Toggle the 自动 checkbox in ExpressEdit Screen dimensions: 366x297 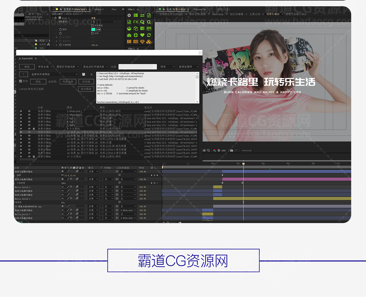tap(21, 81)
